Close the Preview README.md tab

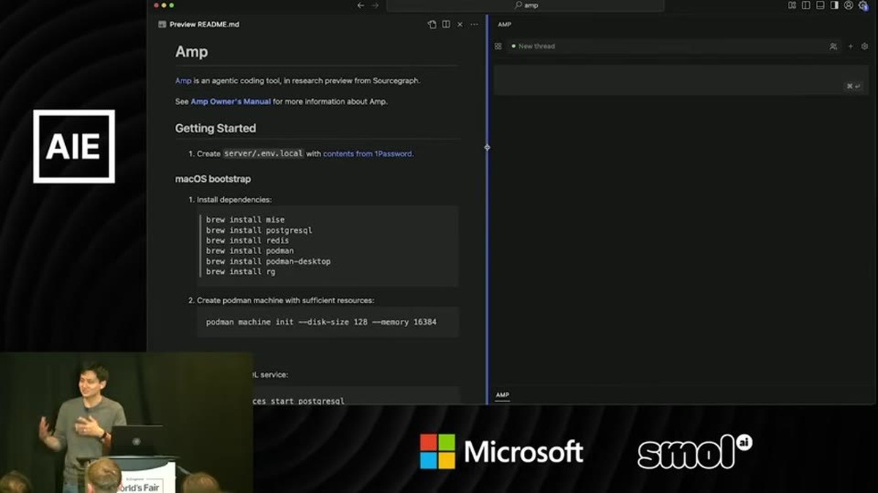459,24
